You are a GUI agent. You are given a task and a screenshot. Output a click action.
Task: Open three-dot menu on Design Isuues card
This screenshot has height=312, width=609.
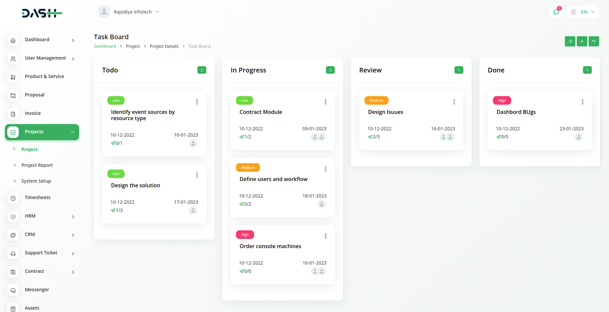point(454,102)
